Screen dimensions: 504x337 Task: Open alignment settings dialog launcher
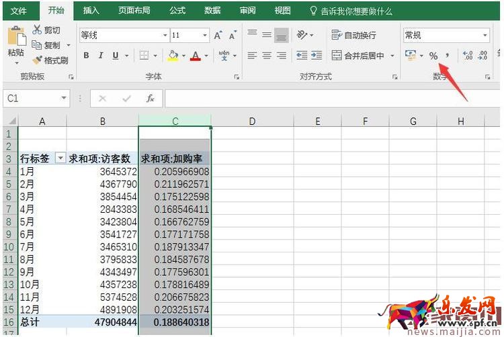point(394,77)
